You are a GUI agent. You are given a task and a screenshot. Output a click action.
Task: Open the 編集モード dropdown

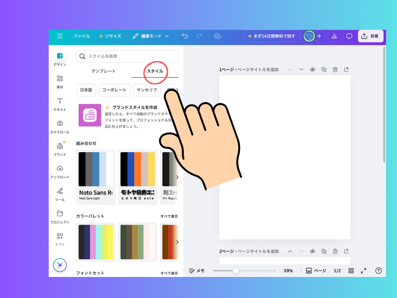[150, 36]
